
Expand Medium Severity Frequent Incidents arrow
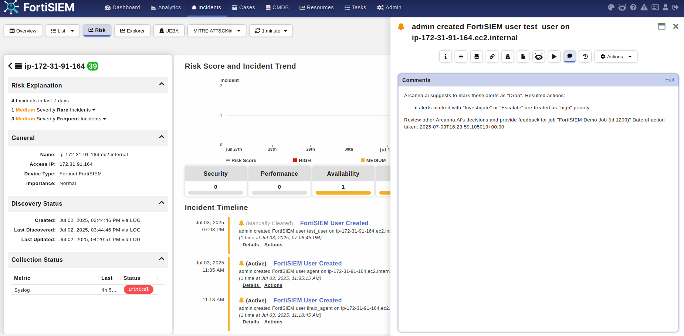pos(105,119)
